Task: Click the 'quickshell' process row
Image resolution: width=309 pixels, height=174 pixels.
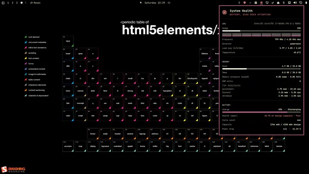Action: click(261, 89)
